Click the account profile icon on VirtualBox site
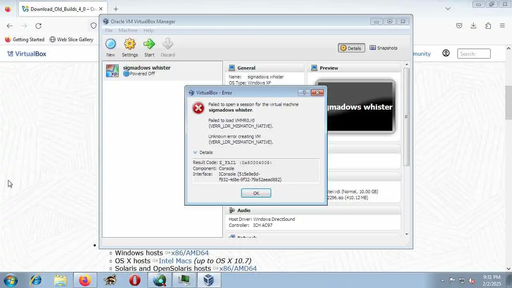The image size is (512, 288). [446, 53]
